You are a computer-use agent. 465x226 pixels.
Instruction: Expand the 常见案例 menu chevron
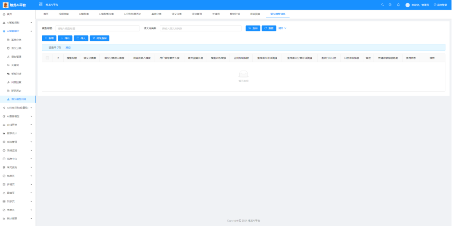[x=31, y=167]
